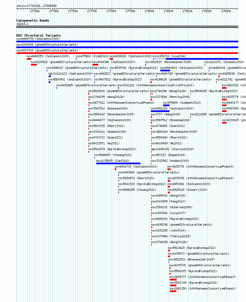Open esv3331121 1000GenomesConsortiumPilotProject entry

(x=156, y=85)
